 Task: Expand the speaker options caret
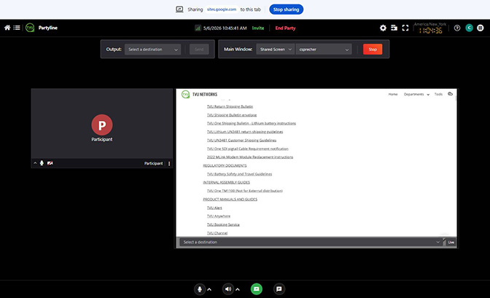[x=238, y=289]
